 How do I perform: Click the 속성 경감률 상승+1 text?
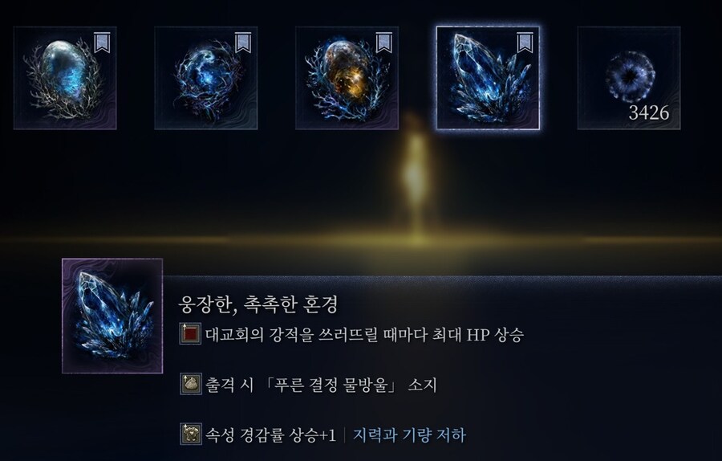(271, 434)
